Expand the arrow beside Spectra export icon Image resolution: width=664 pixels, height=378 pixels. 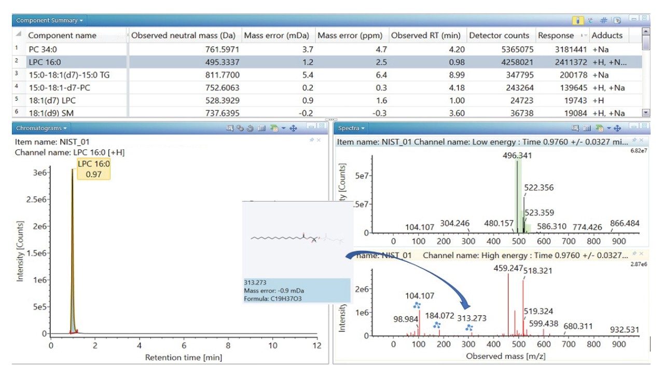click(608, 129)
